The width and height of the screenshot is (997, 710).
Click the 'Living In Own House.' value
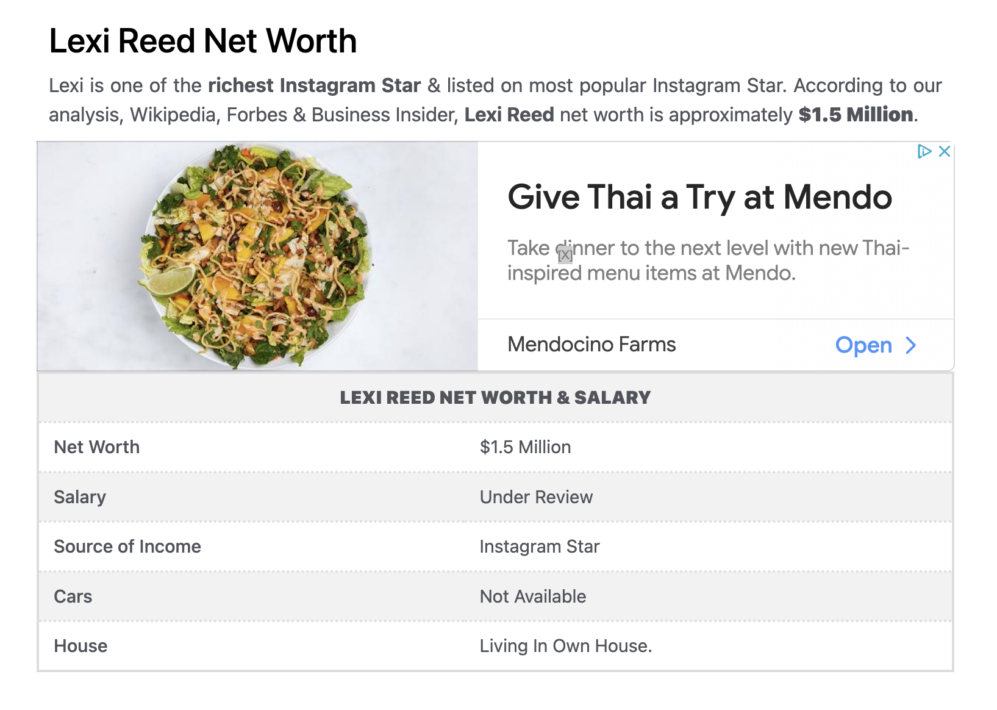point(566,646)
